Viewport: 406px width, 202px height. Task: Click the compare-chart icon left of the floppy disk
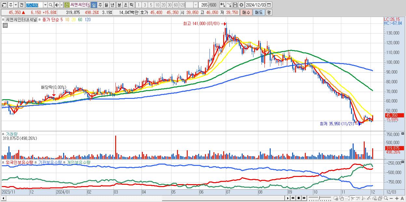pyautogui.click(x=229, y=5)
